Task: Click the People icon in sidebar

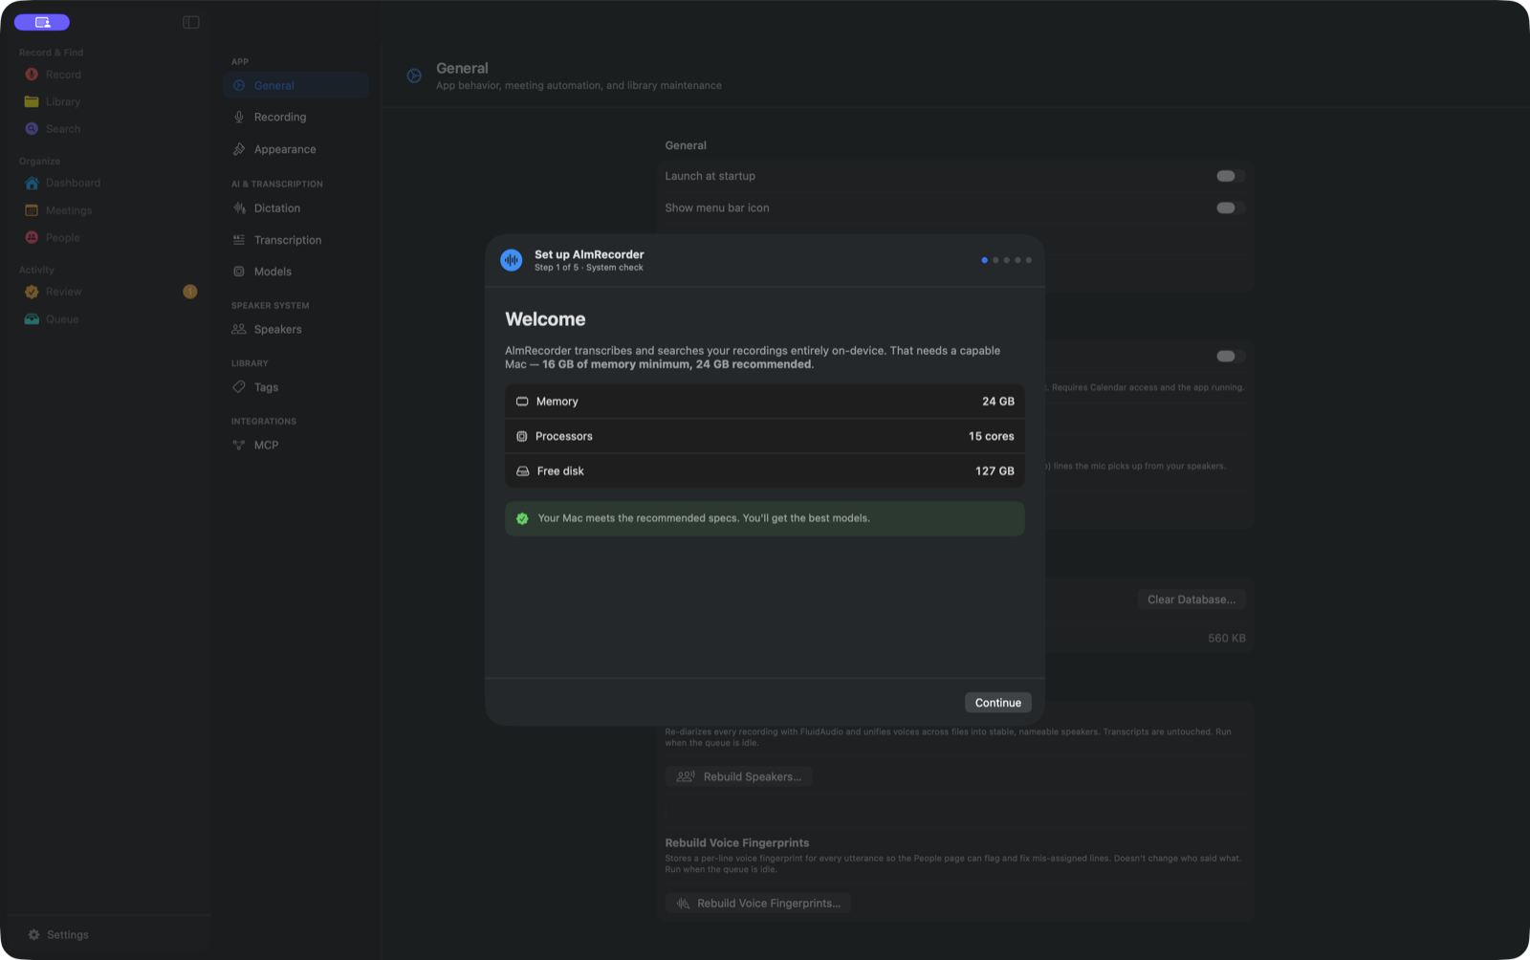Action: tap(32, 237)
